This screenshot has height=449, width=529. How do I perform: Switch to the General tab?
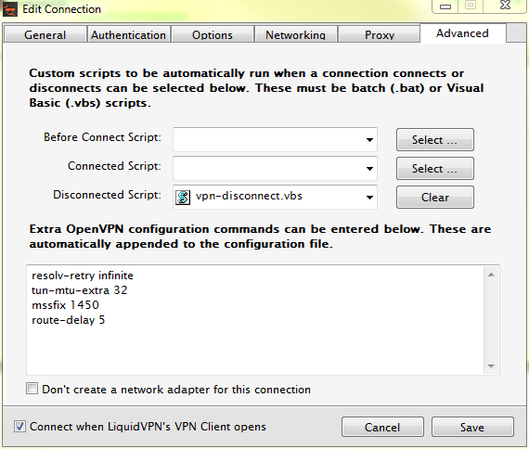45,34
